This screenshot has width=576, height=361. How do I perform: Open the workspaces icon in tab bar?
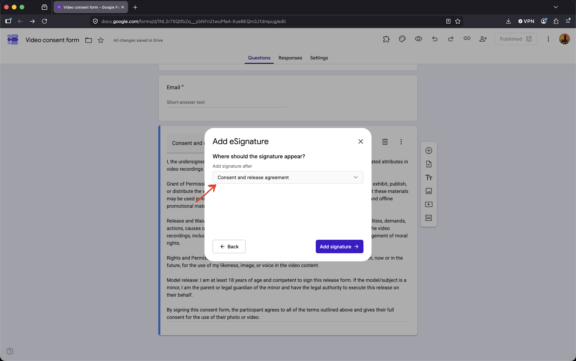(44, 7)
